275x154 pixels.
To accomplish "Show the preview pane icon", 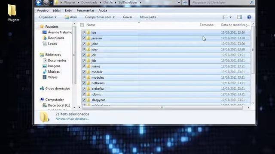I will 239,17.
